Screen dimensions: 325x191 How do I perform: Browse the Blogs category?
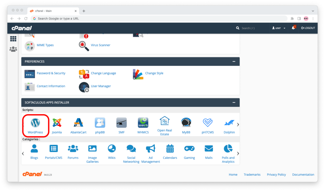(34, 152)
